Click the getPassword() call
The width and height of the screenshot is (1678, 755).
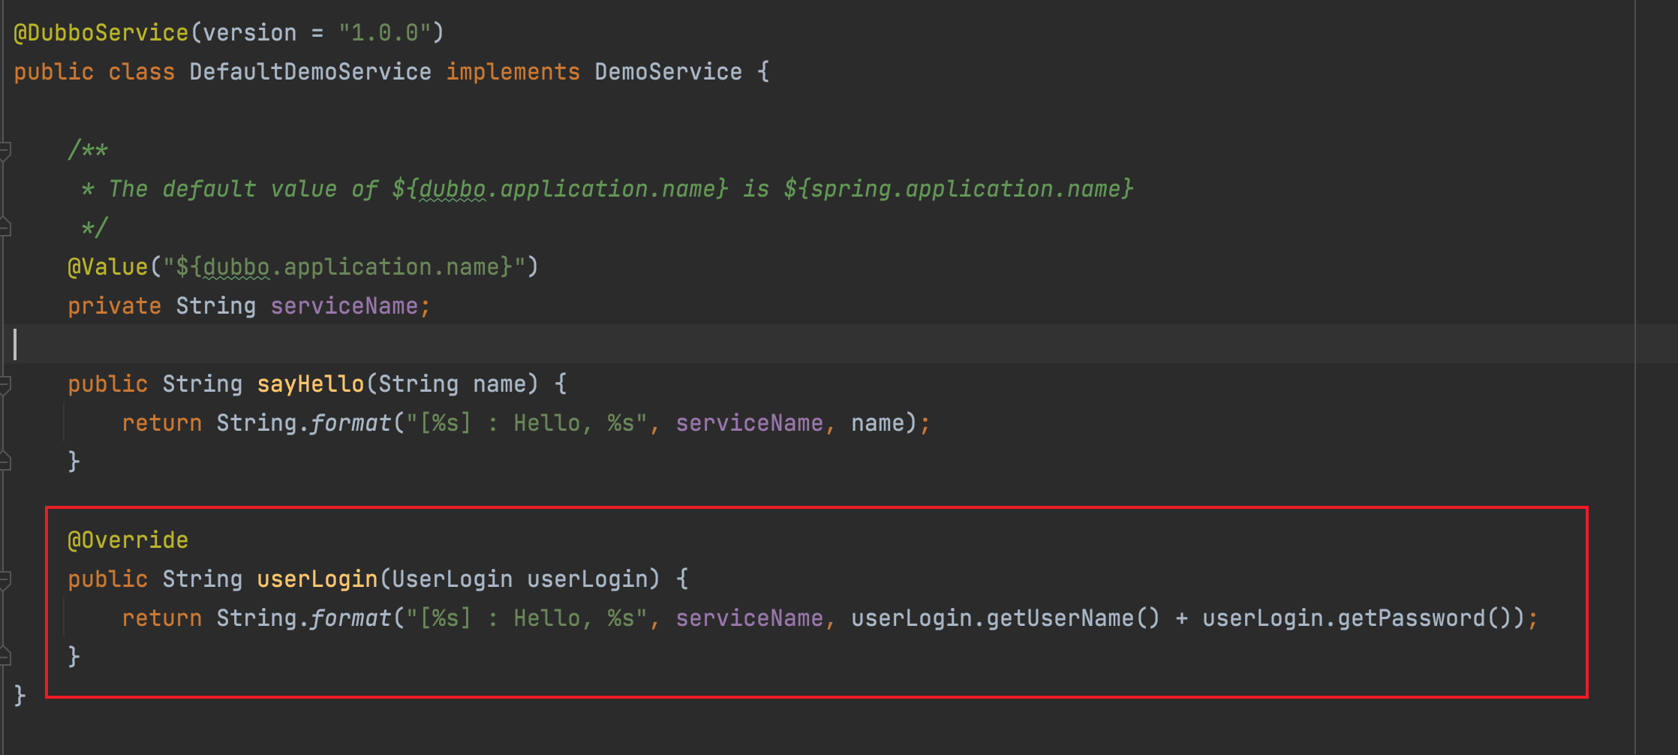[1424, 618]
